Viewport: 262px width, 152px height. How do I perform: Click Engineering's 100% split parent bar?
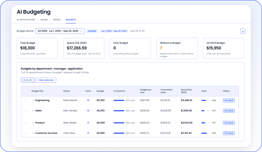pyautogui.click(x=119, y=100)
